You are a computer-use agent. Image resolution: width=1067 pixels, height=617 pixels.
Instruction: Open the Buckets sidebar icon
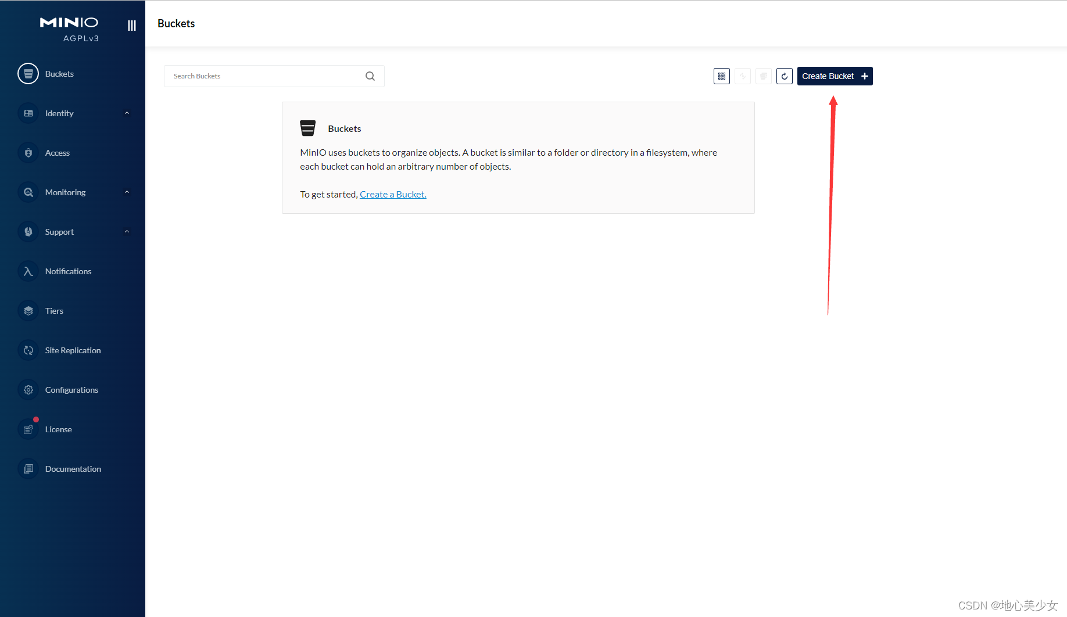pyautogui.click(x=28, y=74)
